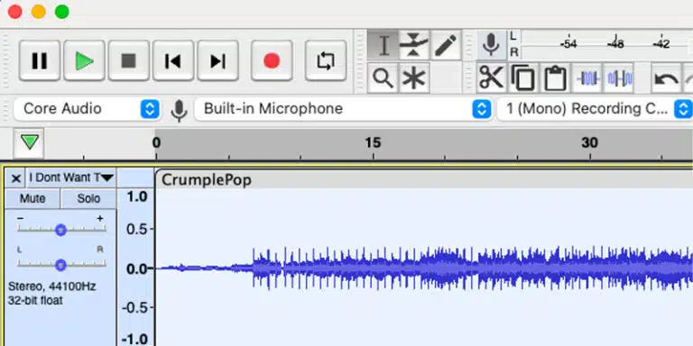Click the CrumplePop clip title bar
693x346 pixels.
pyautogui.click(x=424, y=179)
